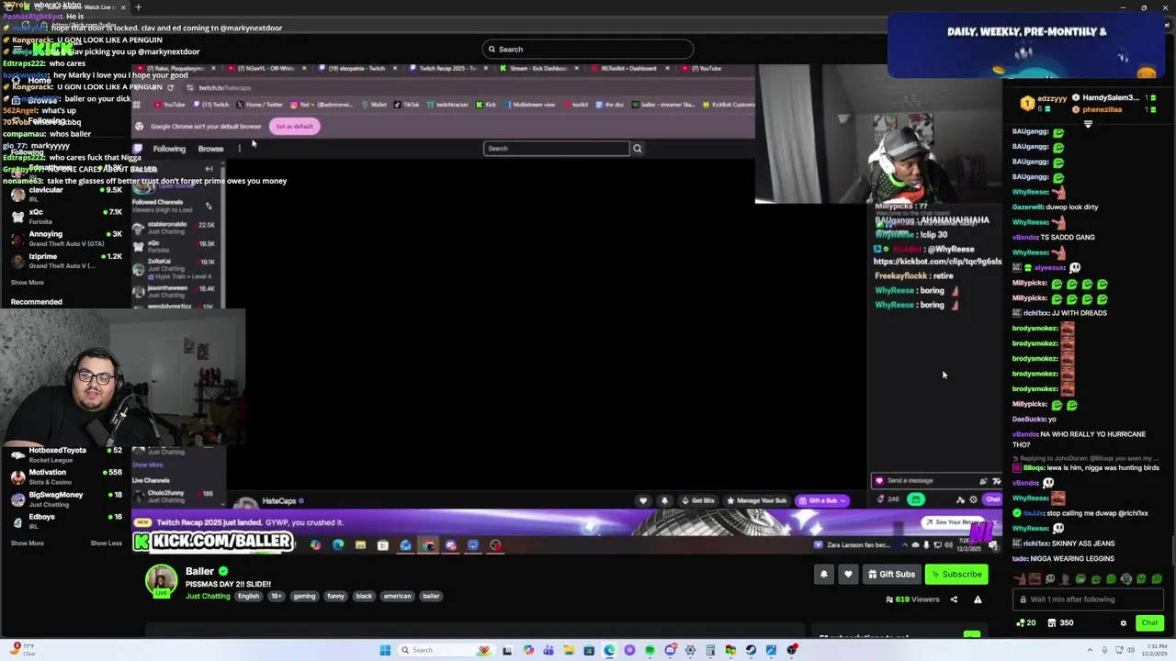Open the kickbot.com clip link in chat
This screenshot has width=1176, height=661.
pos(937,262)
